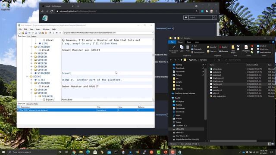Click the Next button on web page
The height and width of the screenshot is (155, 276).
170,28
